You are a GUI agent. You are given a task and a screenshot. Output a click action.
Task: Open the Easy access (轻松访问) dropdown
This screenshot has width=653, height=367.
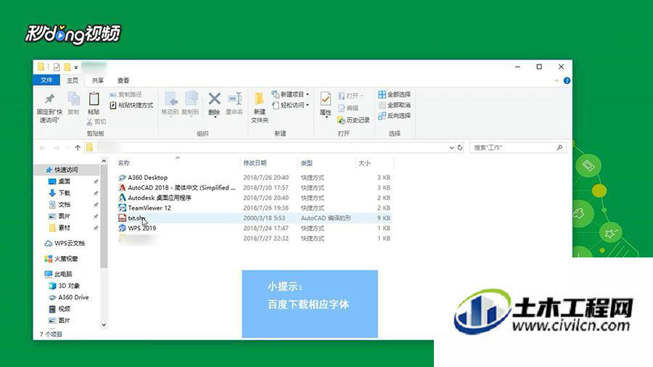290,105
